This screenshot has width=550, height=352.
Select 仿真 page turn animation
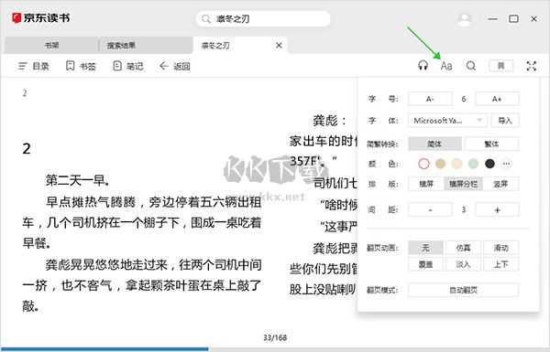coord(463,248)
